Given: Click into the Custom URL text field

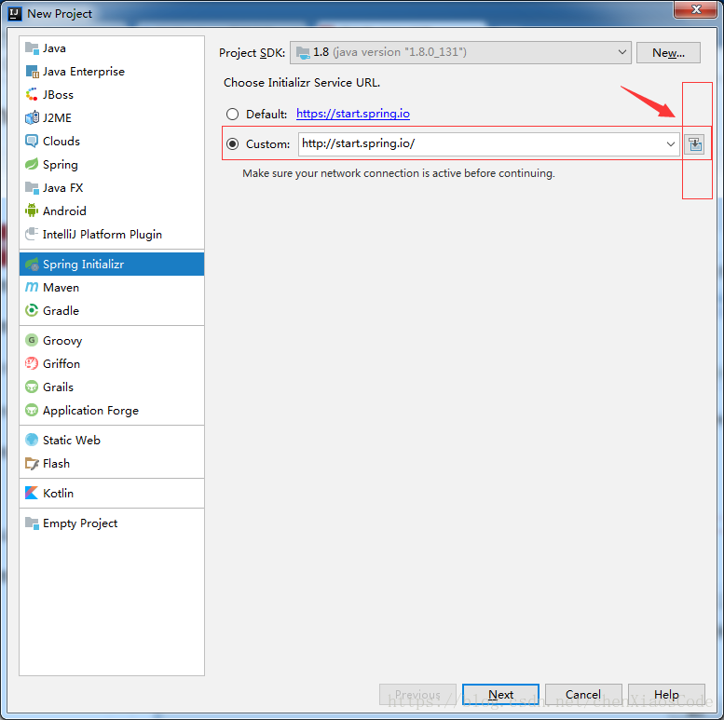Looking at the screenshot, I should click(x=480, y=144).
